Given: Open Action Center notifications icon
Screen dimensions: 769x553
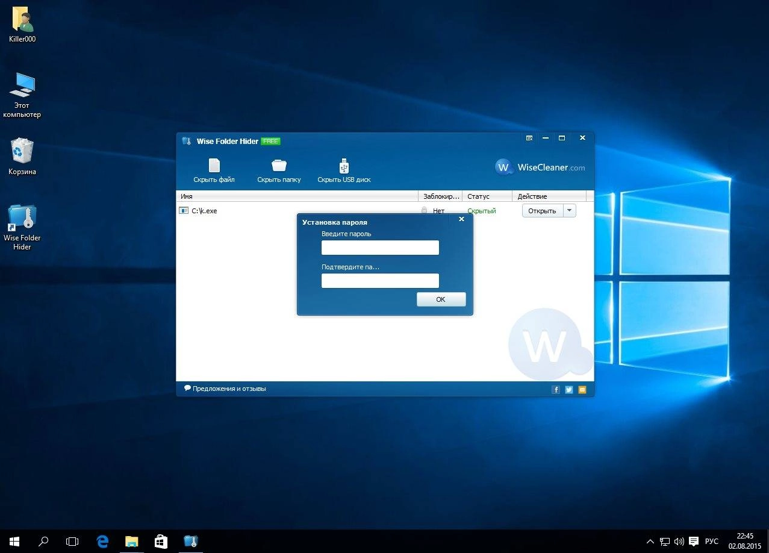Looking at the screenshot, I should [x=694, y=542].
